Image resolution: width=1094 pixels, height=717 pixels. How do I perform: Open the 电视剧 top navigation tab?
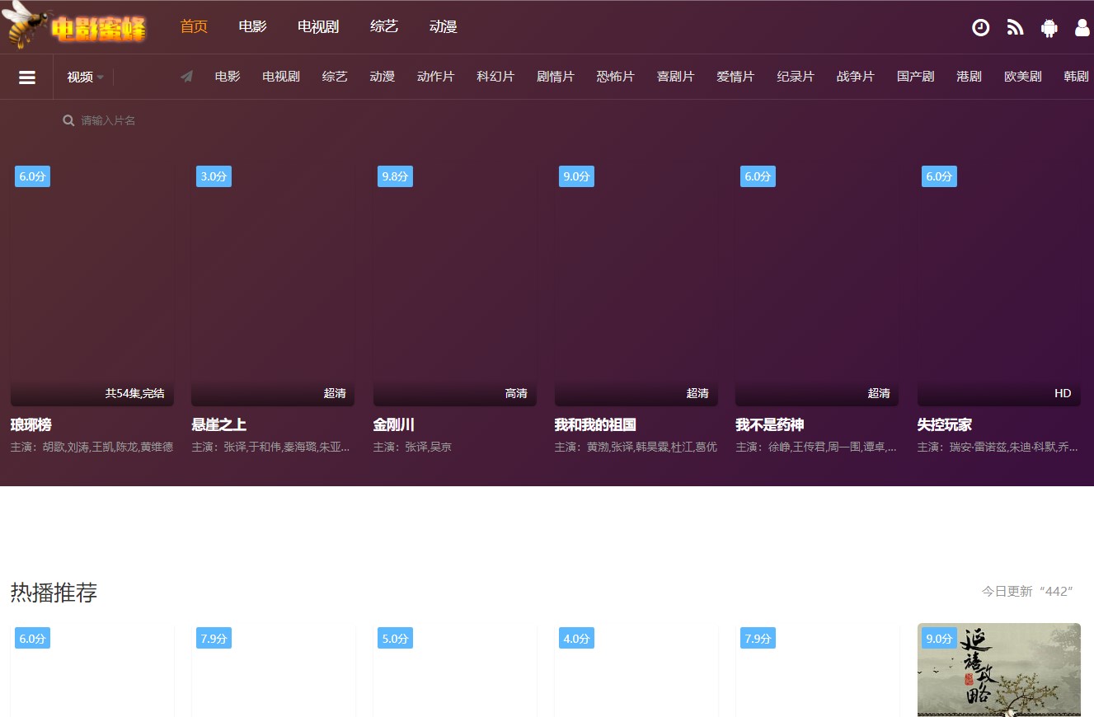(x=318, y=26)
